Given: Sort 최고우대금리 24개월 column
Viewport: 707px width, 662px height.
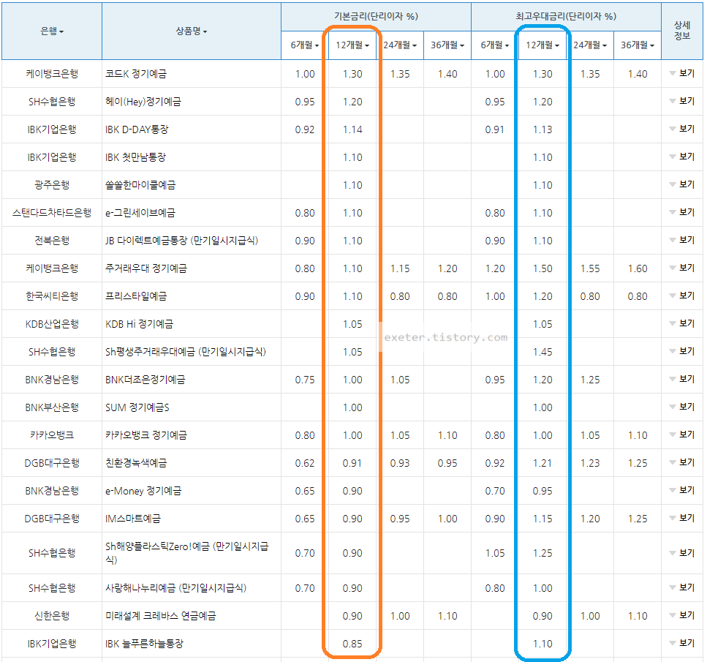Looking at the screenshot, I should pyautogui.click(x=590, y=45).
